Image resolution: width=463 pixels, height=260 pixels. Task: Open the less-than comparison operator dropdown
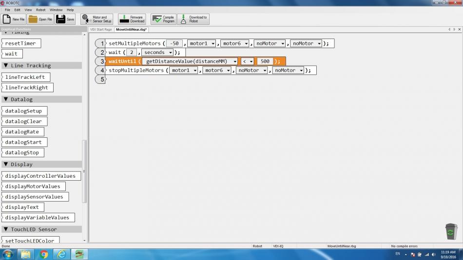[247, 61]
